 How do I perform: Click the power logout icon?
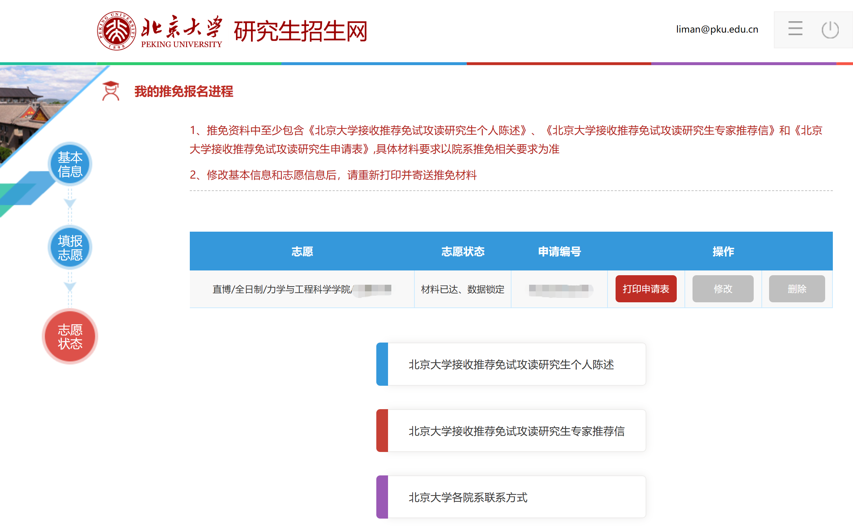[830, 29]
